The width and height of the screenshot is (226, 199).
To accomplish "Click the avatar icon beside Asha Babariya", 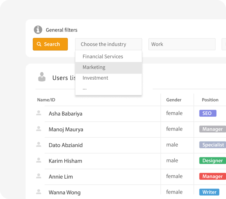I will click(x=38, y=113).
